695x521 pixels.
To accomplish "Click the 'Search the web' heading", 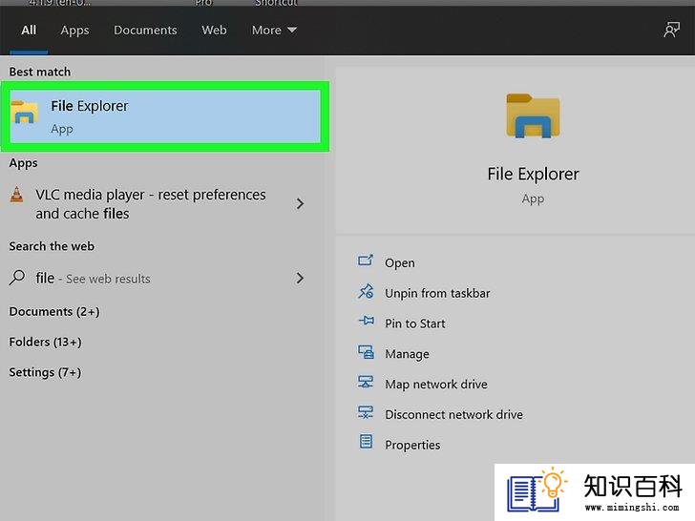I will coord(52,246).
